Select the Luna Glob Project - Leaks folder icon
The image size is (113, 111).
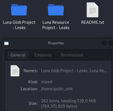[19, 10]
